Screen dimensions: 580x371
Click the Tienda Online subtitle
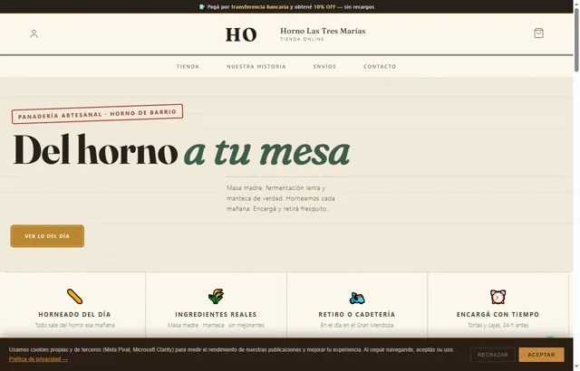tap(302, 39)
